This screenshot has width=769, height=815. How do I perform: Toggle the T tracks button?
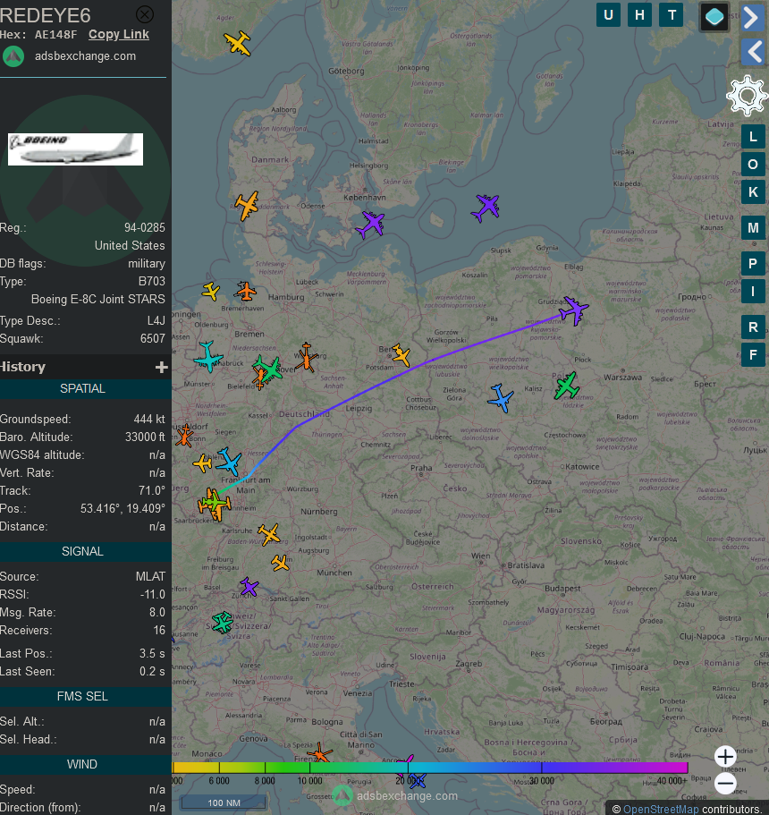click(672, 15)
